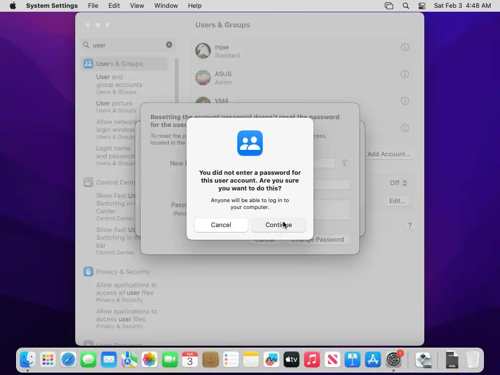Show info for the ASUS user
500x375 pixels.
(405, 74)
